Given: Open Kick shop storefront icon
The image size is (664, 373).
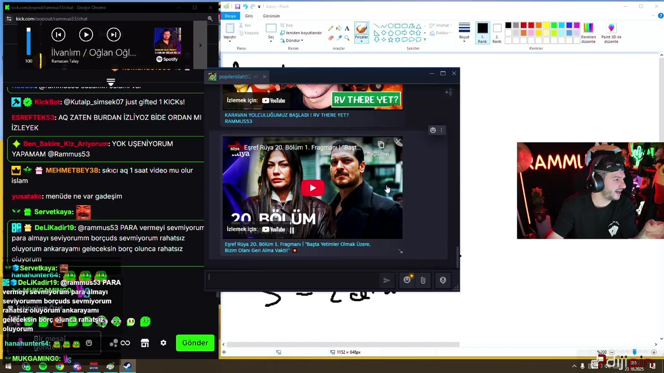Looking at the screenshot, I should point(145,343).
